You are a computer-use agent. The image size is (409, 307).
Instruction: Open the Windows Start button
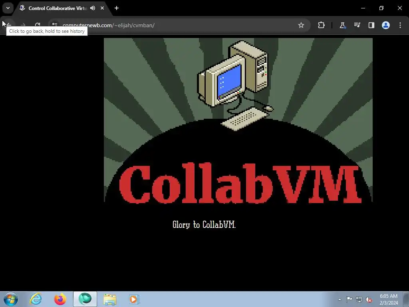pos(11,299)
